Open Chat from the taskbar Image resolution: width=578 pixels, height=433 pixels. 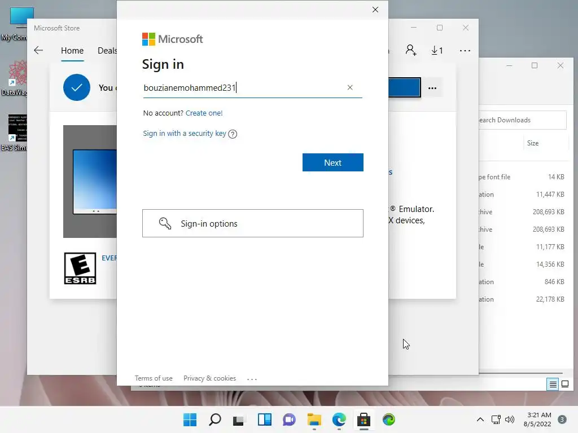pos(290,419)
